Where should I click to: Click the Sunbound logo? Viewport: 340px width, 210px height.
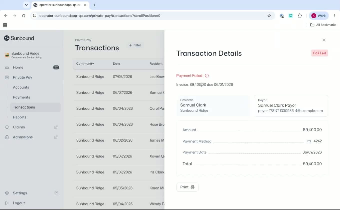(x=19, y=38)
